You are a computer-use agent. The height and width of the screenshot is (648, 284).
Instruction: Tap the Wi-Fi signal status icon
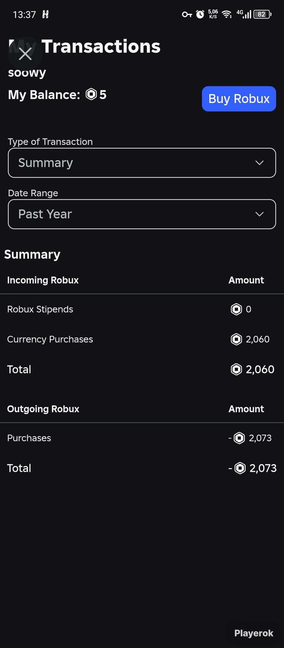tap(227, 14)
